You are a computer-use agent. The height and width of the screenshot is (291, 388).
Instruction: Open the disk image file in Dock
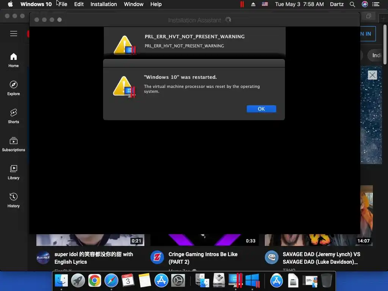tap(293, 281)
